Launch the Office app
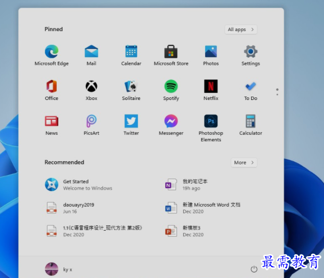 click(52, 90)
